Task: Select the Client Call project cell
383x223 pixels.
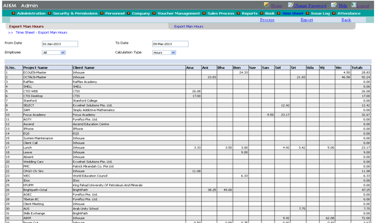Action: pos(48,143)
